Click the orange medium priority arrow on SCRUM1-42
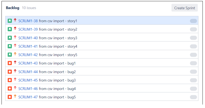 (15, 54)
